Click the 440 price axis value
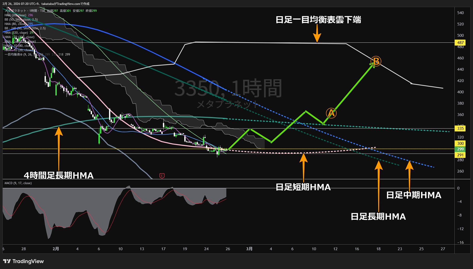 tap(460, 69)
